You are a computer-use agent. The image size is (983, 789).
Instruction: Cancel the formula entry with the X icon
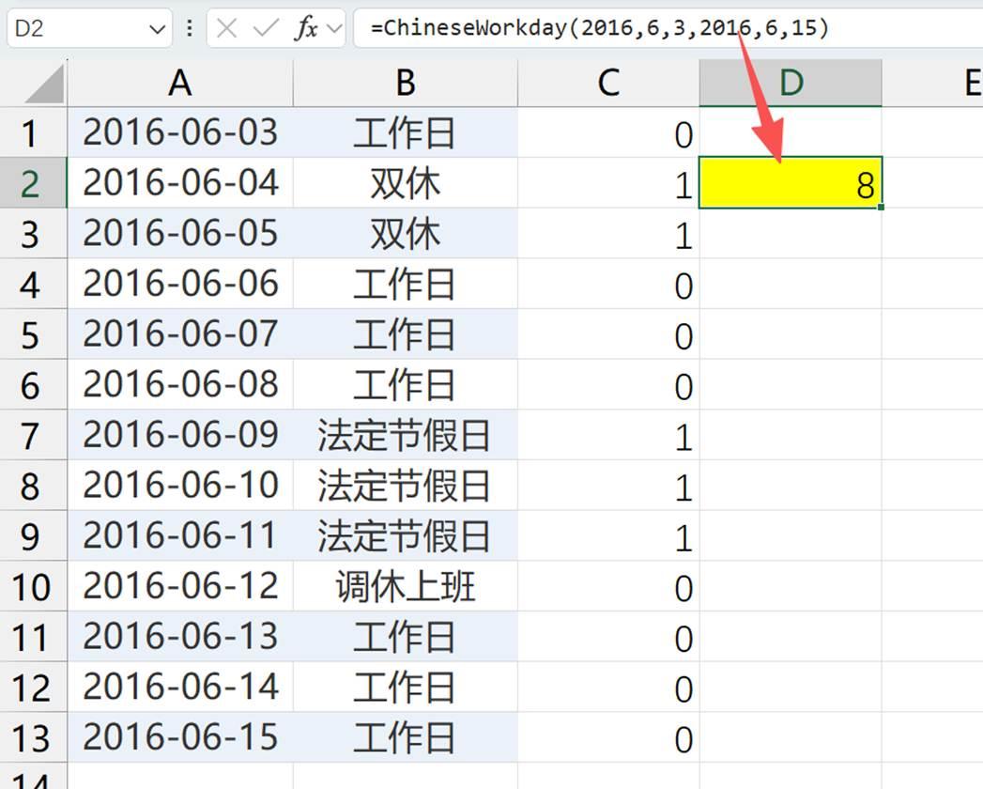226,28
